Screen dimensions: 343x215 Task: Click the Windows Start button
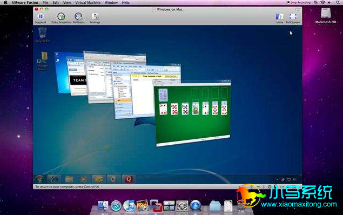click(x=40, y=179)
